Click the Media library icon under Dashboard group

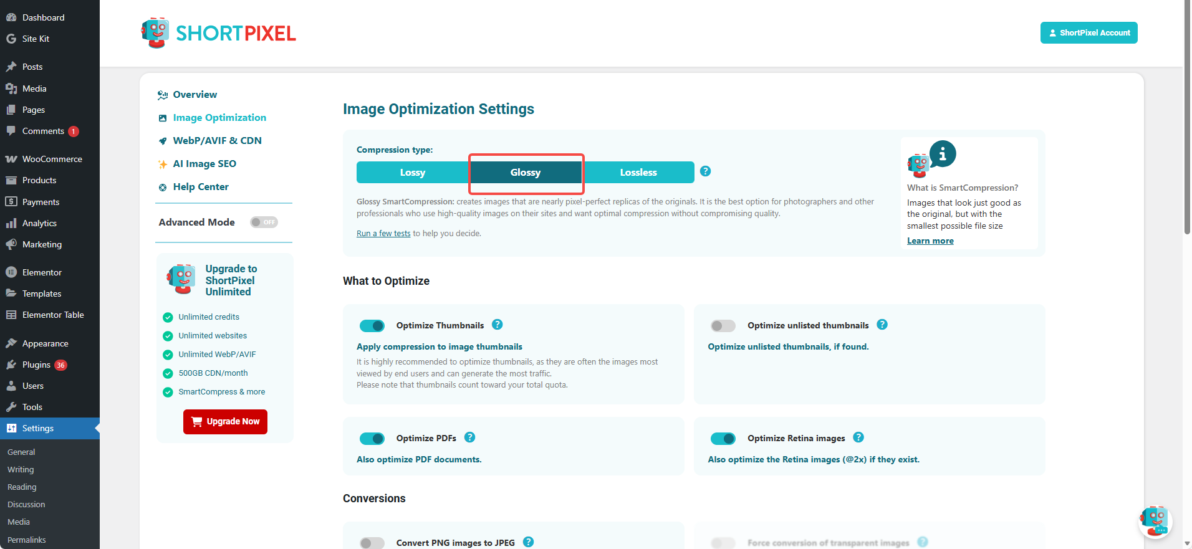[x=11, y=88]
